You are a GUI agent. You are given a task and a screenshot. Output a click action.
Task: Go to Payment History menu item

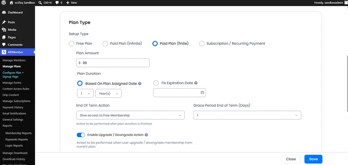[x=13, y=107]
